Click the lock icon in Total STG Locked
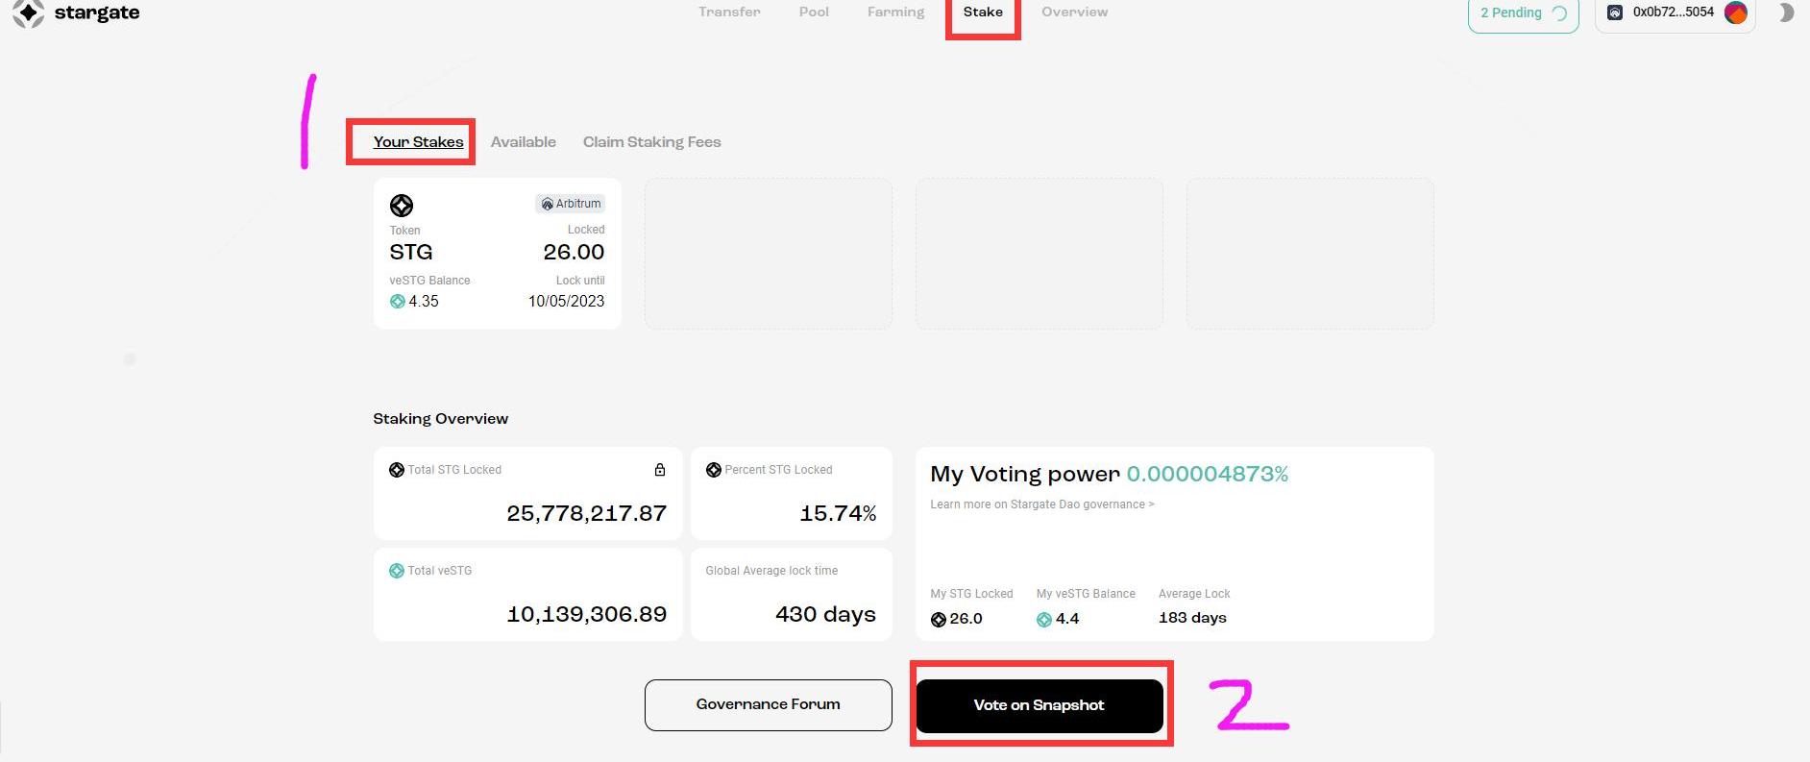This screenshot has width=1810, height=762. pyautogui.click(x=660, y=470)
